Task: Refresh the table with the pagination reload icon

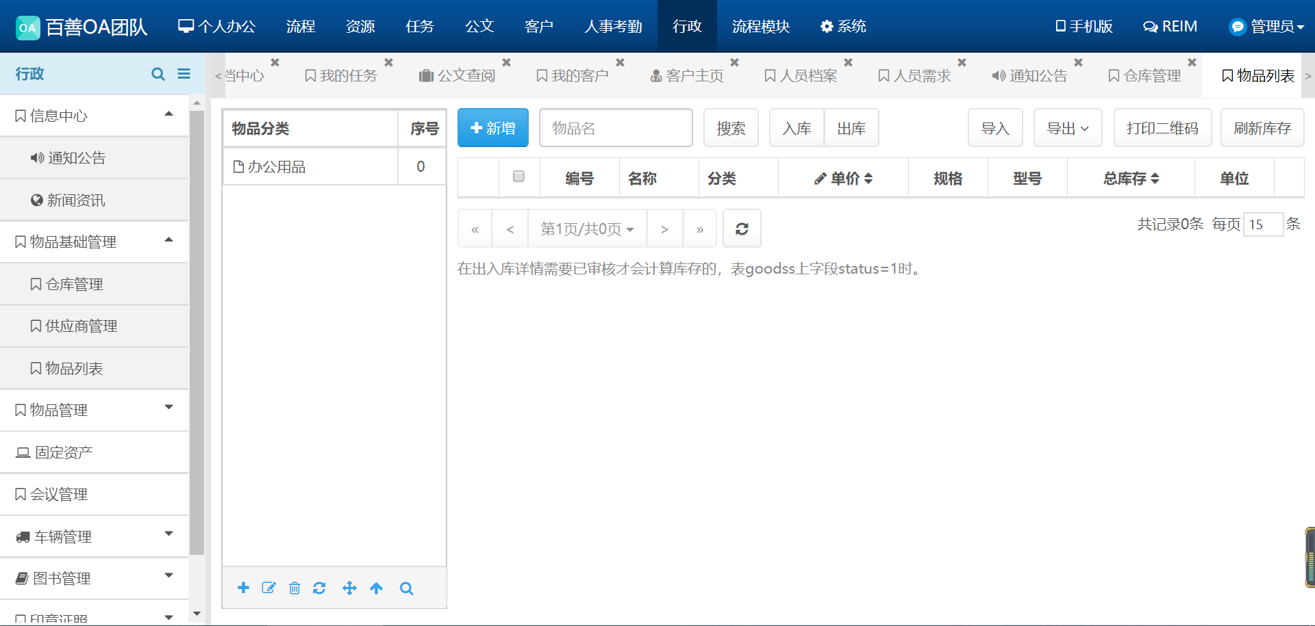Action: [x=742, y=229]
